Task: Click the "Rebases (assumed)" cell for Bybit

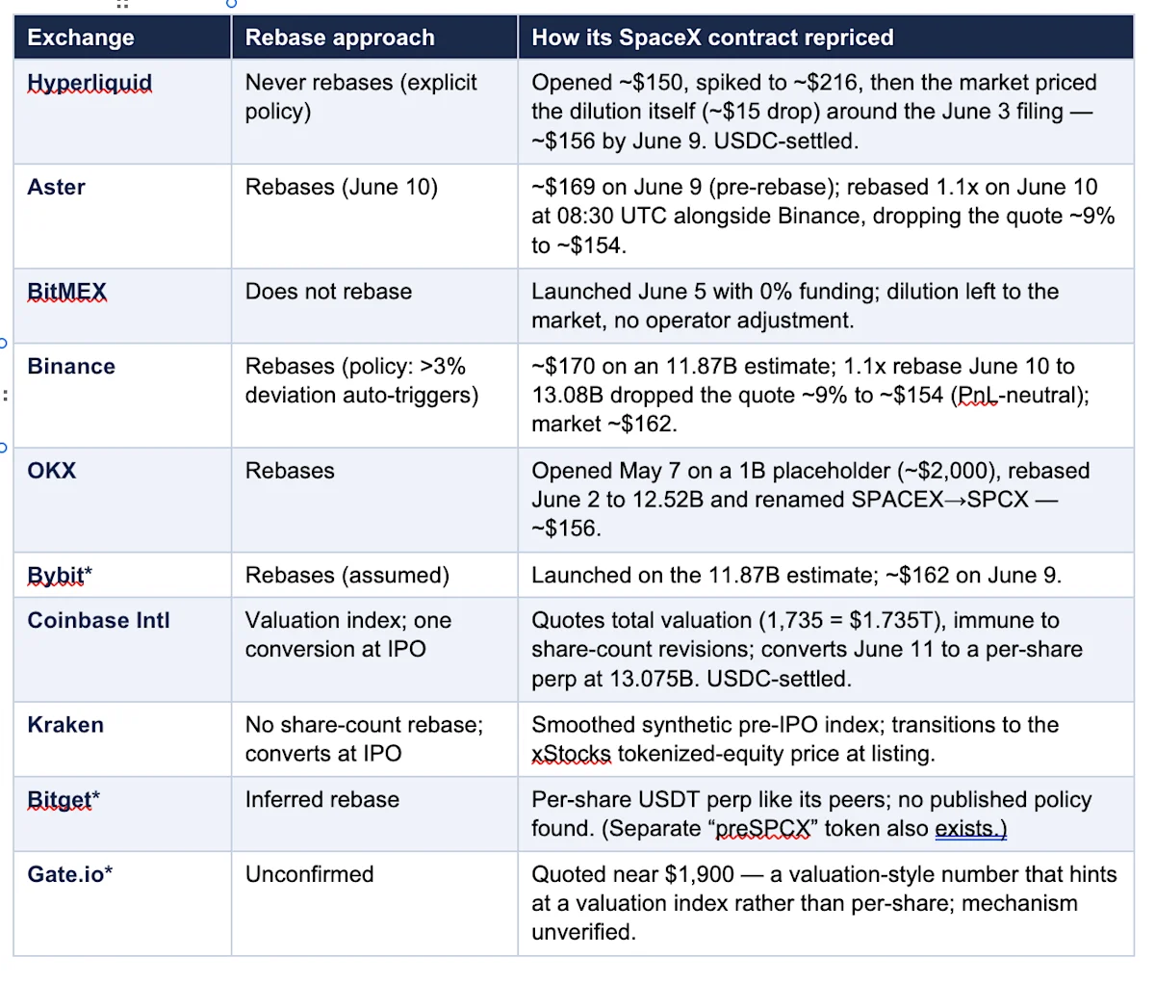Action: tap(374, 575)
